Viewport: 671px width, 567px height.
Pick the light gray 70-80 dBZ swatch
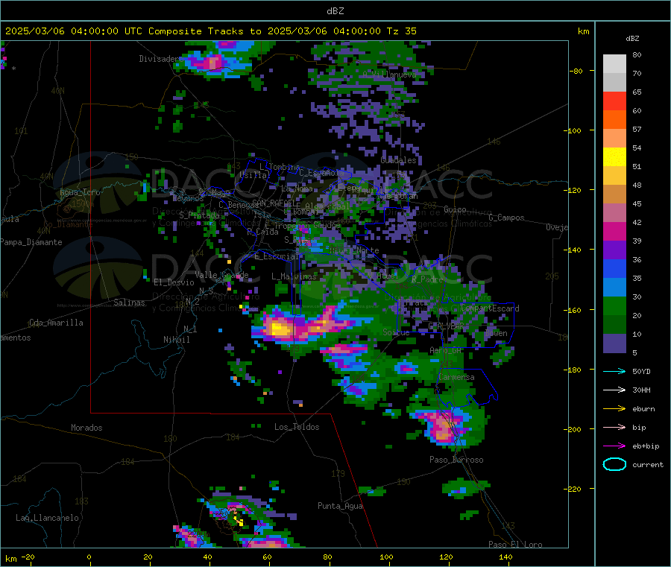tap(614, 64)
